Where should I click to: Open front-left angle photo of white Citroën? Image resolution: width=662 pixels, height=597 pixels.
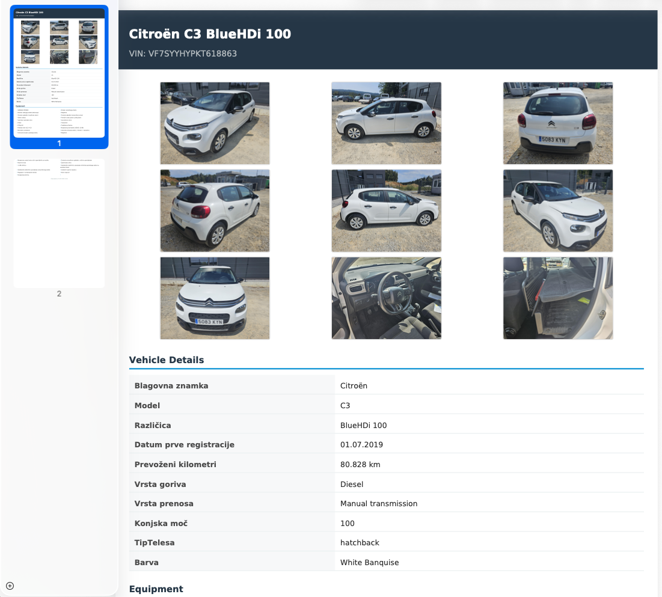[x=215, y=123]
